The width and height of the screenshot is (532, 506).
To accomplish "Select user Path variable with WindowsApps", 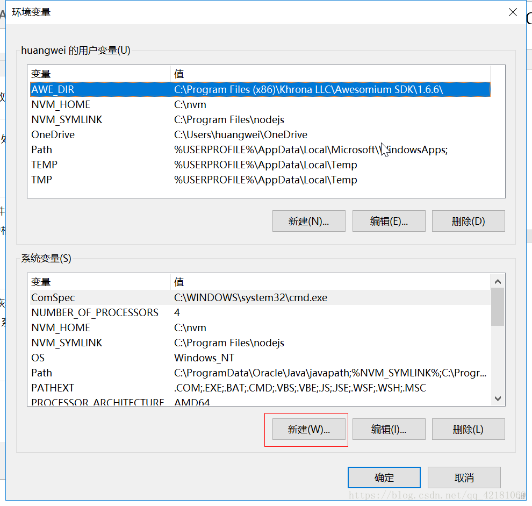I will (x=260, y=150).
